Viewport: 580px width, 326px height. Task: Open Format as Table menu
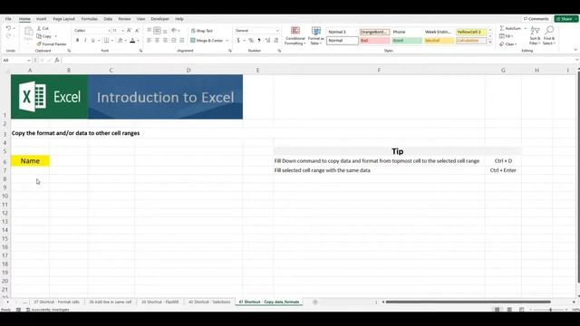tap(316, 36)
